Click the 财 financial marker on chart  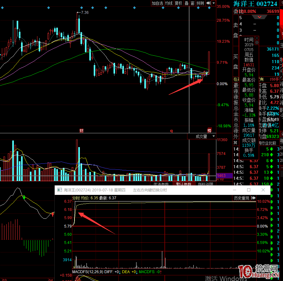tap(81, 130)
